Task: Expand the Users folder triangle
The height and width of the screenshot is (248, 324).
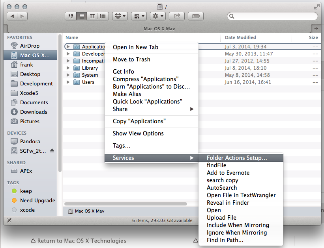Action: 68,82
